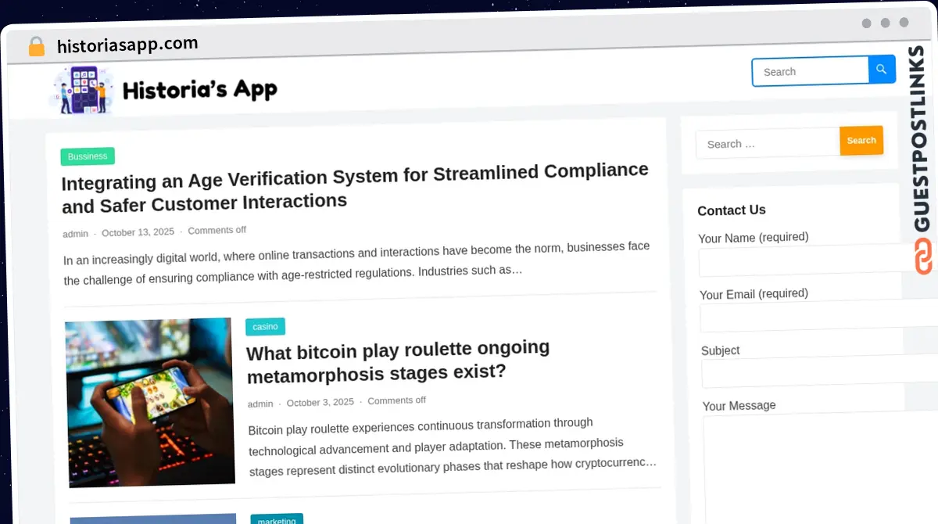This screenshot has width=938, height=524.
Task: Open the Age Verification System article title
Action: pos(356,187)
